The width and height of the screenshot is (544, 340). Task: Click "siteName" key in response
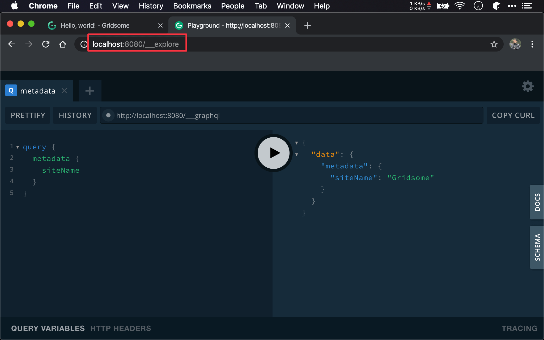click(x=354, y=178)
